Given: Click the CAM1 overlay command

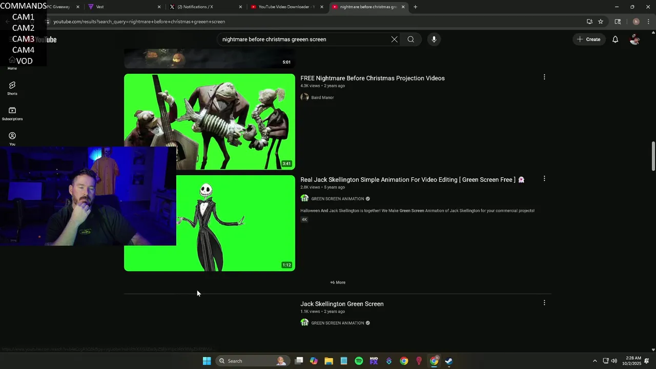Looking at the screenshot, I should 23,17.
